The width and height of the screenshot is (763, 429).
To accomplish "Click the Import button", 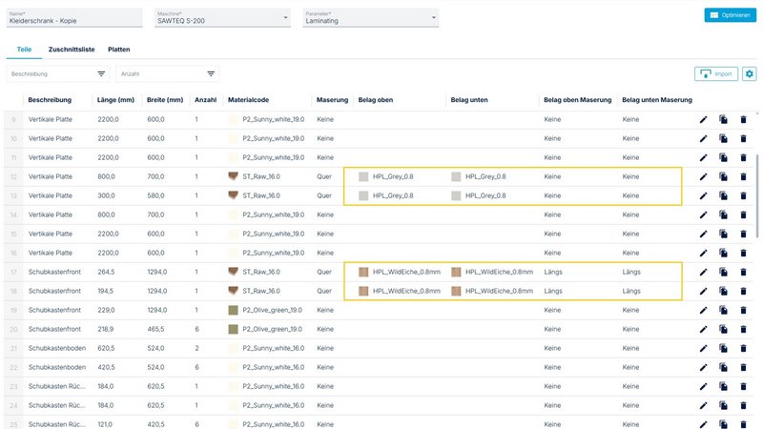I will (716, 73).
